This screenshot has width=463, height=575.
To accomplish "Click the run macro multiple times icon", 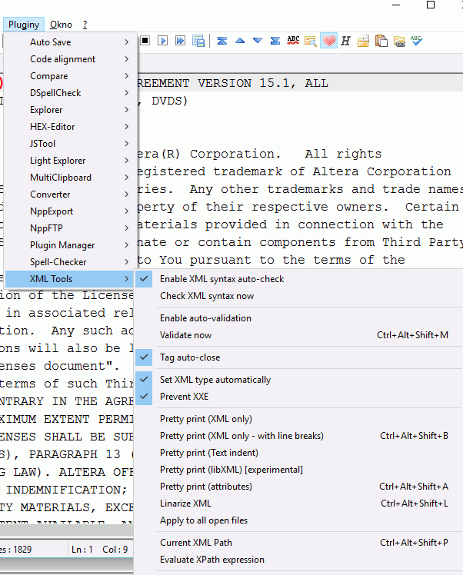I will point(182,41).
